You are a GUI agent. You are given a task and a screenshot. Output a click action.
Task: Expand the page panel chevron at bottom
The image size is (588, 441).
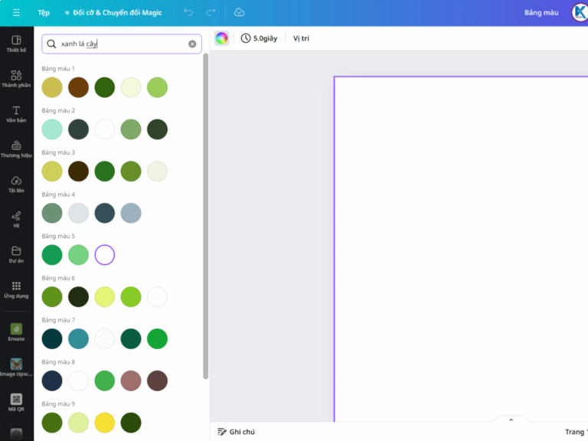511,420
